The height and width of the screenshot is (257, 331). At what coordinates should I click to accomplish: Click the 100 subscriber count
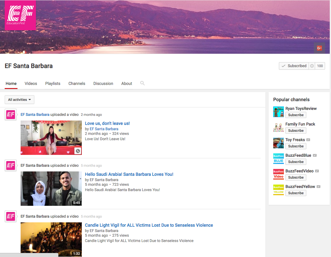(320, 66)
